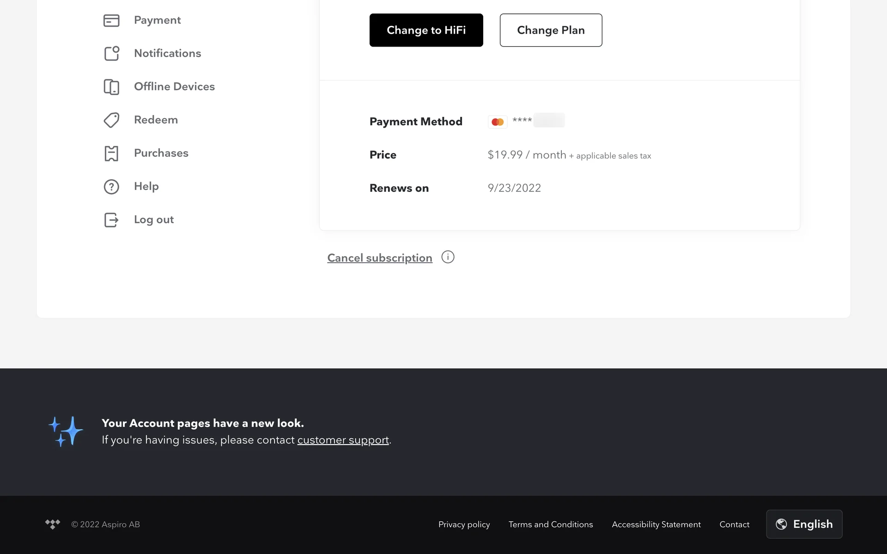
Task: Click the TIDAL logo in footer
Action: click(x=53, y=524)
